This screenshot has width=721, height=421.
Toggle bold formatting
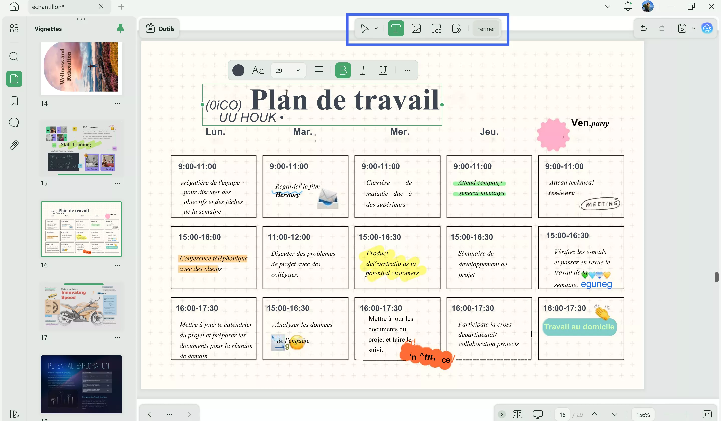pyautogui.click(x=343, y=70)
